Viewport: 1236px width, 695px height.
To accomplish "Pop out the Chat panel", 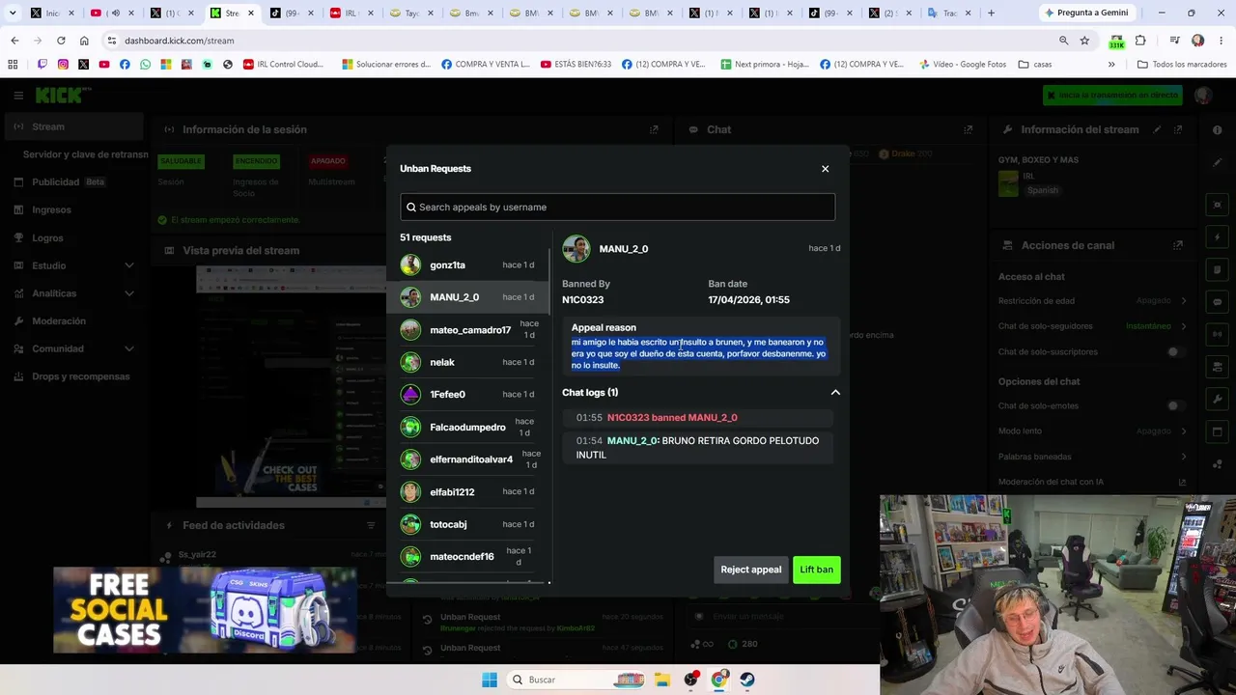I will [x=968, y=129].
